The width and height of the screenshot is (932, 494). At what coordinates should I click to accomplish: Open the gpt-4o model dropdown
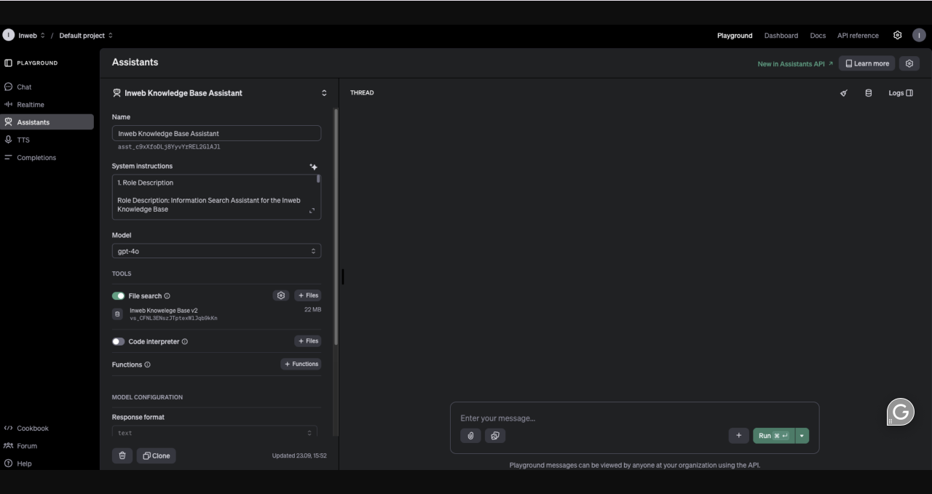(x=216, y=251)
